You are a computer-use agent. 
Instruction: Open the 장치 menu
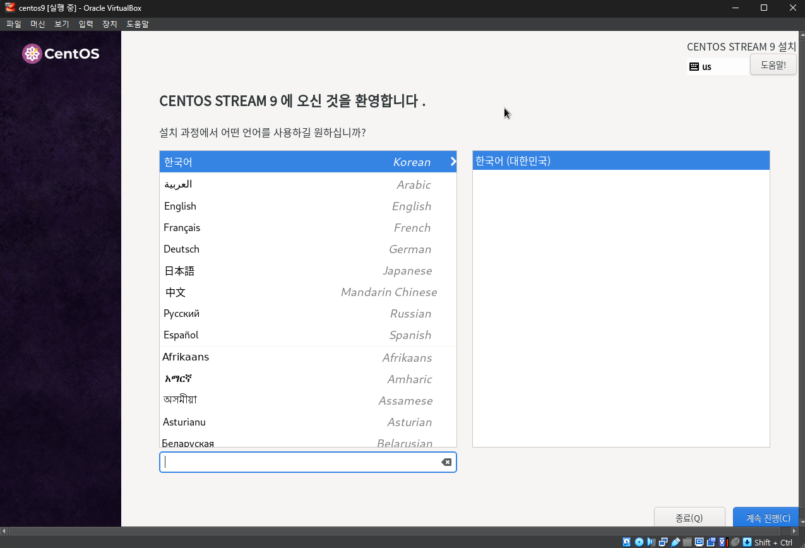110,24
